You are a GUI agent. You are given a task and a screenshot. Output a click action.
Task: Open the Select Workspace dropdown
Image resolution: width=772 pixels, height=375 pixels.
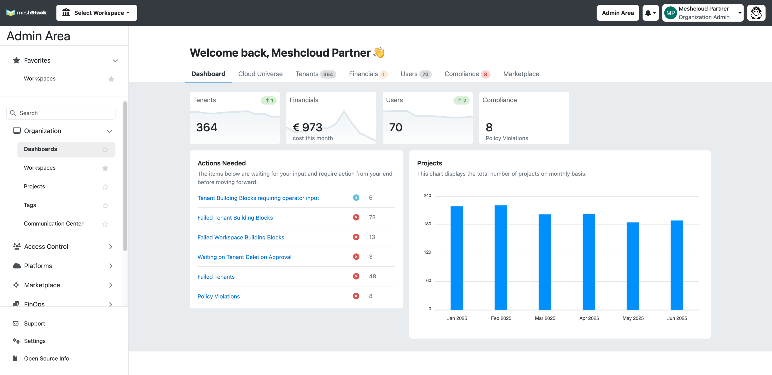click(96, 13)
